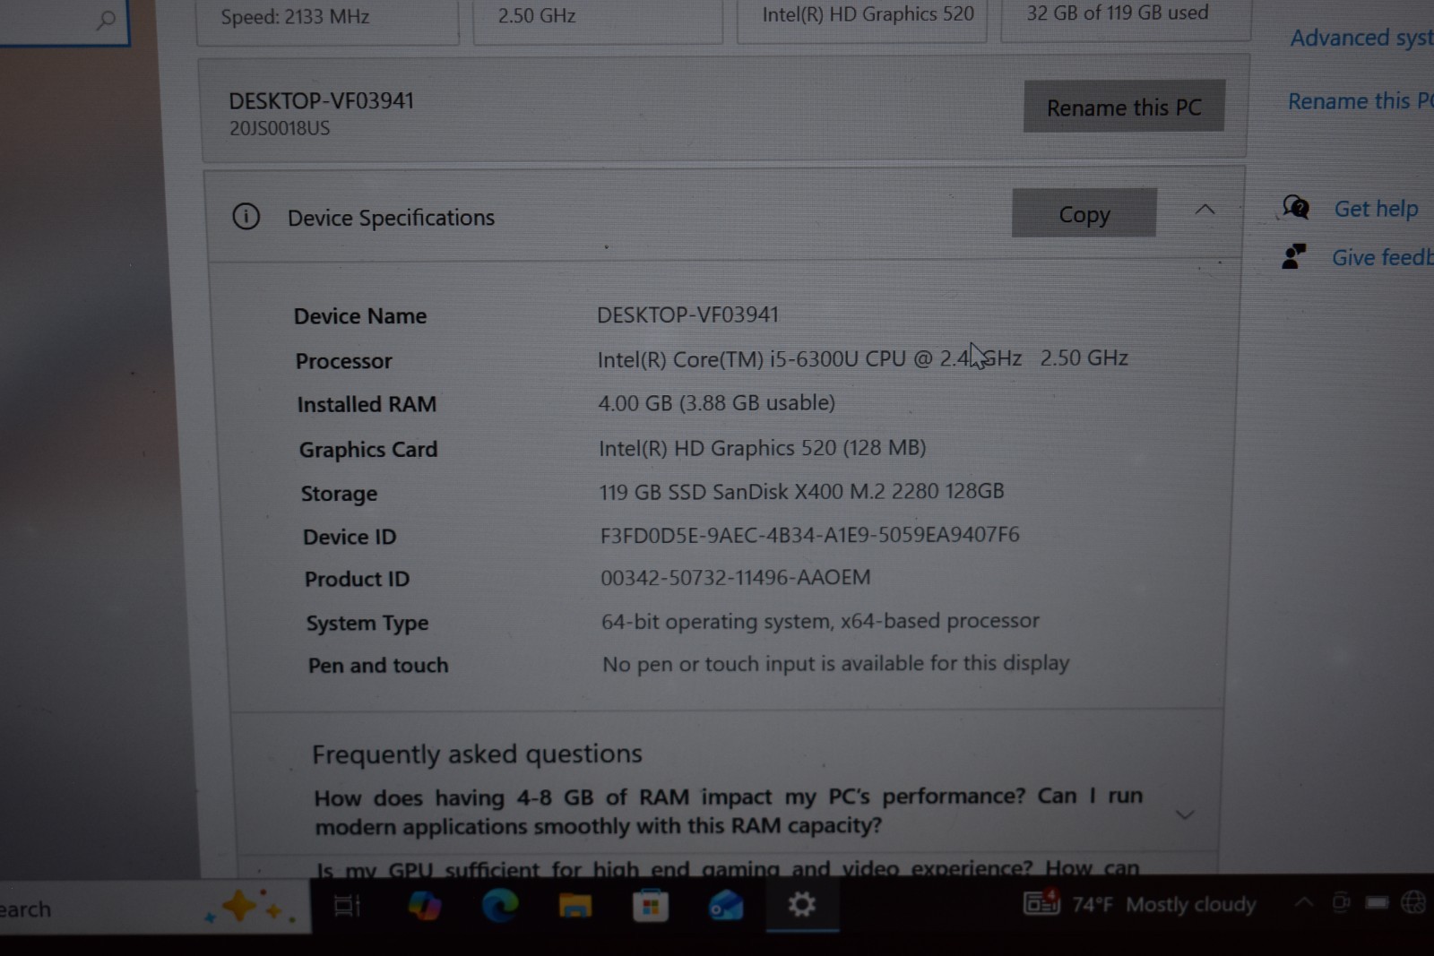This screenshot has width=1434, height=956.
Task: Click the Rename this PC button
Action: click(x=1124, y=107)
